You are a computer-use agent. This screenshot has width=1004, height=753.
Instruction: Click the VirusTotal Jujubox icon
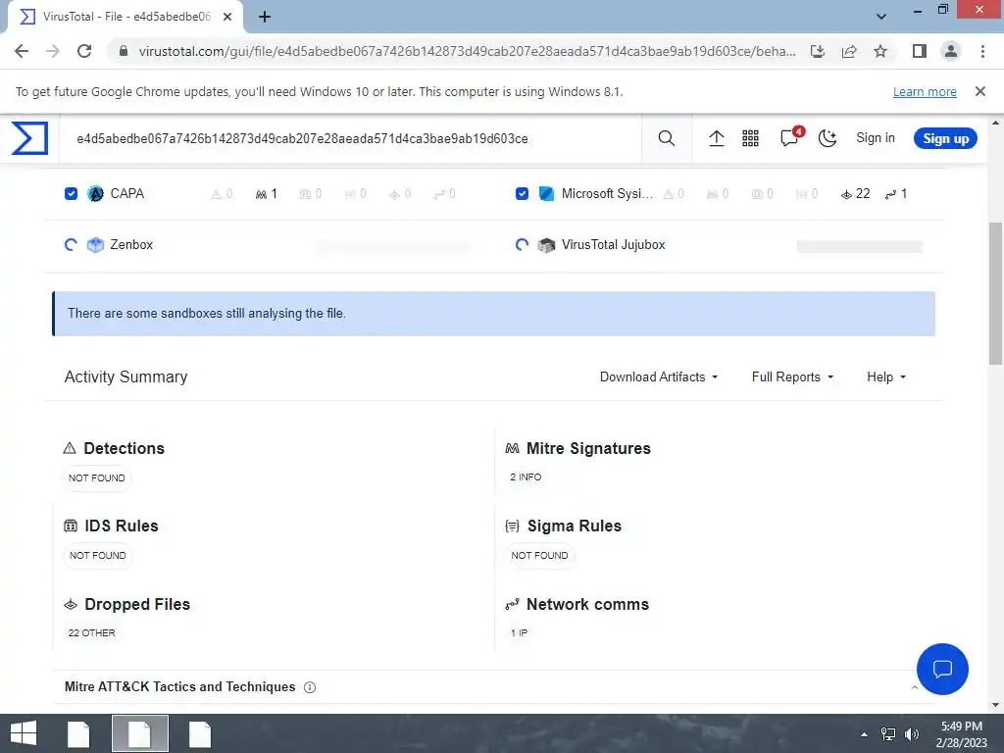(x=546, y=244)
